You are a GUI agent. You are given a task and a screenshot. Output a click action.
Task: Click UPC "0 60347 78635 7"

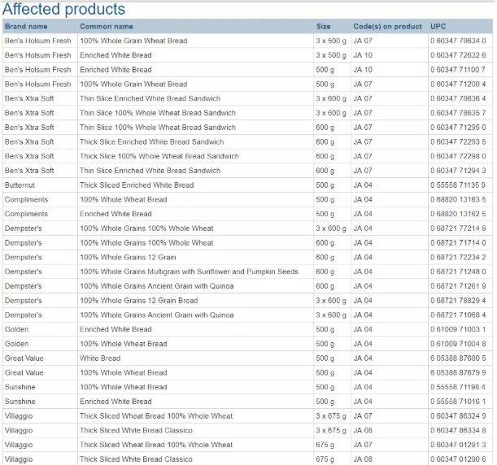(x=458, y=113)
